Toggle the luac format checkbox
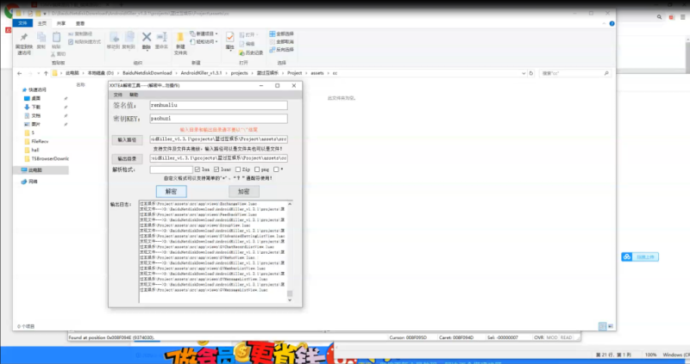690x364 pixels. [x=217, y=170]
